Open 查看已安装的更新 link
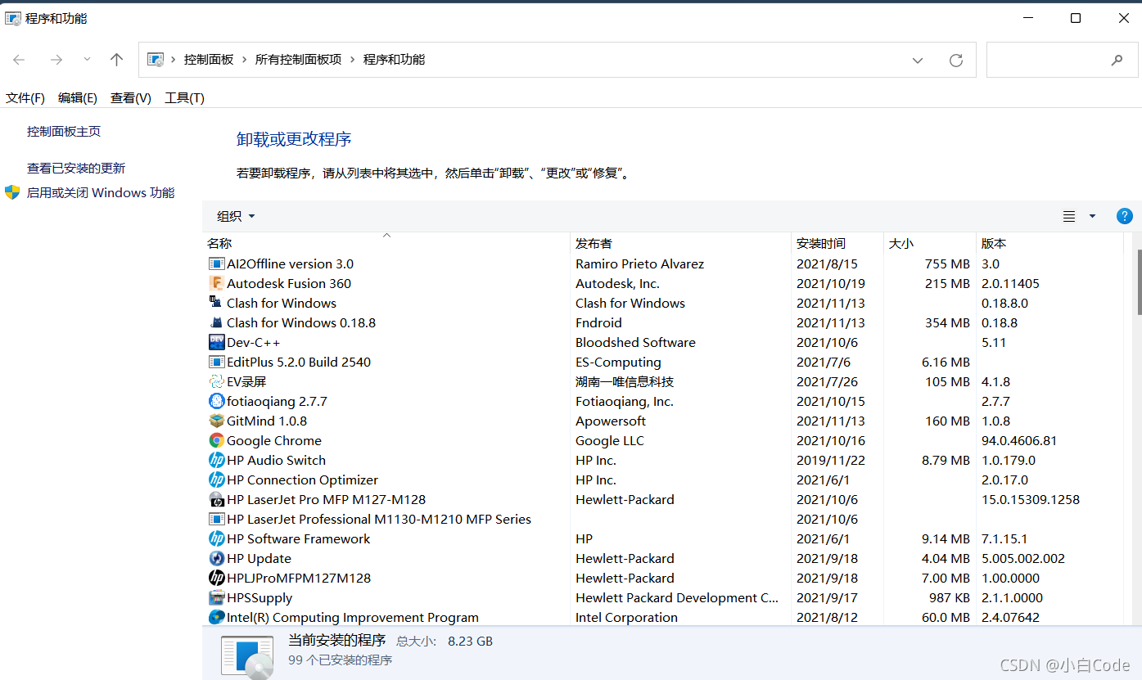The image size is (1142, 680). coord(76,168)
